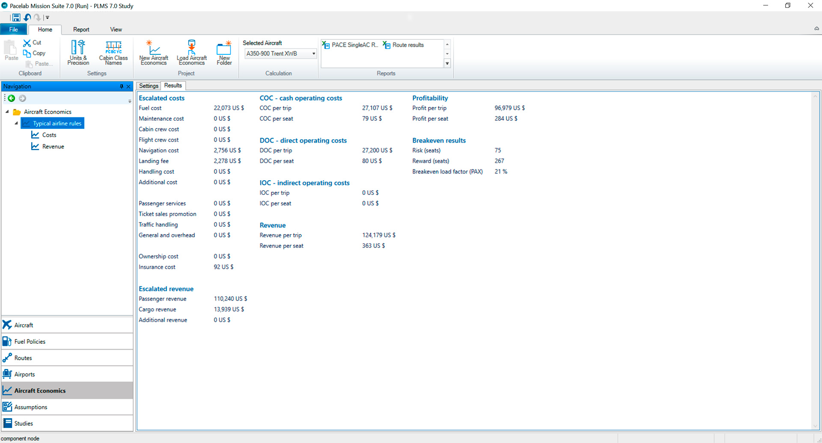The height and width of the screenshot is (443, 822).
Task: Click the Paste clipboard icon
Action: (x=11, y=51)
